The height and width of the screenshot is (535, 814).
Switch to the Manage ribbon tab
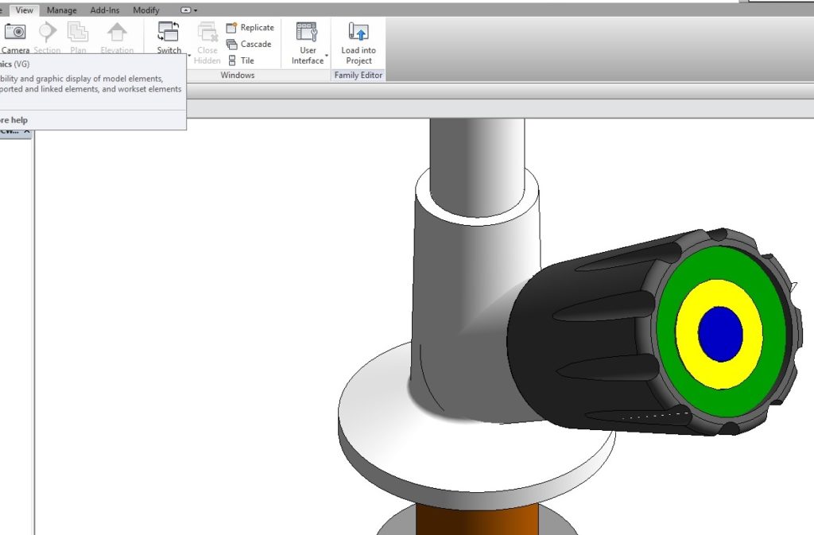tap(61, 10)
